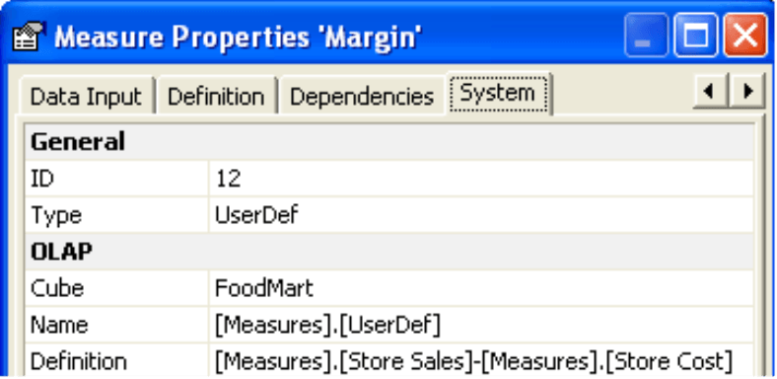Click the Cube property label

tap(57, 288)
